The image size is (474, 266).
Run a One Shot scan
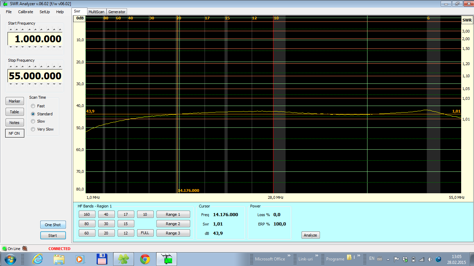coord(53,225)
